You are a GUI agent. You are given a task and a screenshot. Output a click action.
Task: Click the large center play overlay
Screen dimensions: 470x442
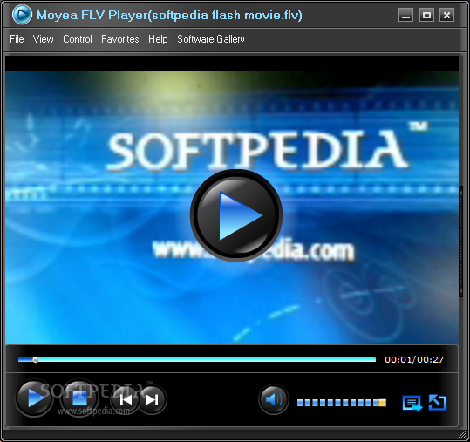point(236,215)
